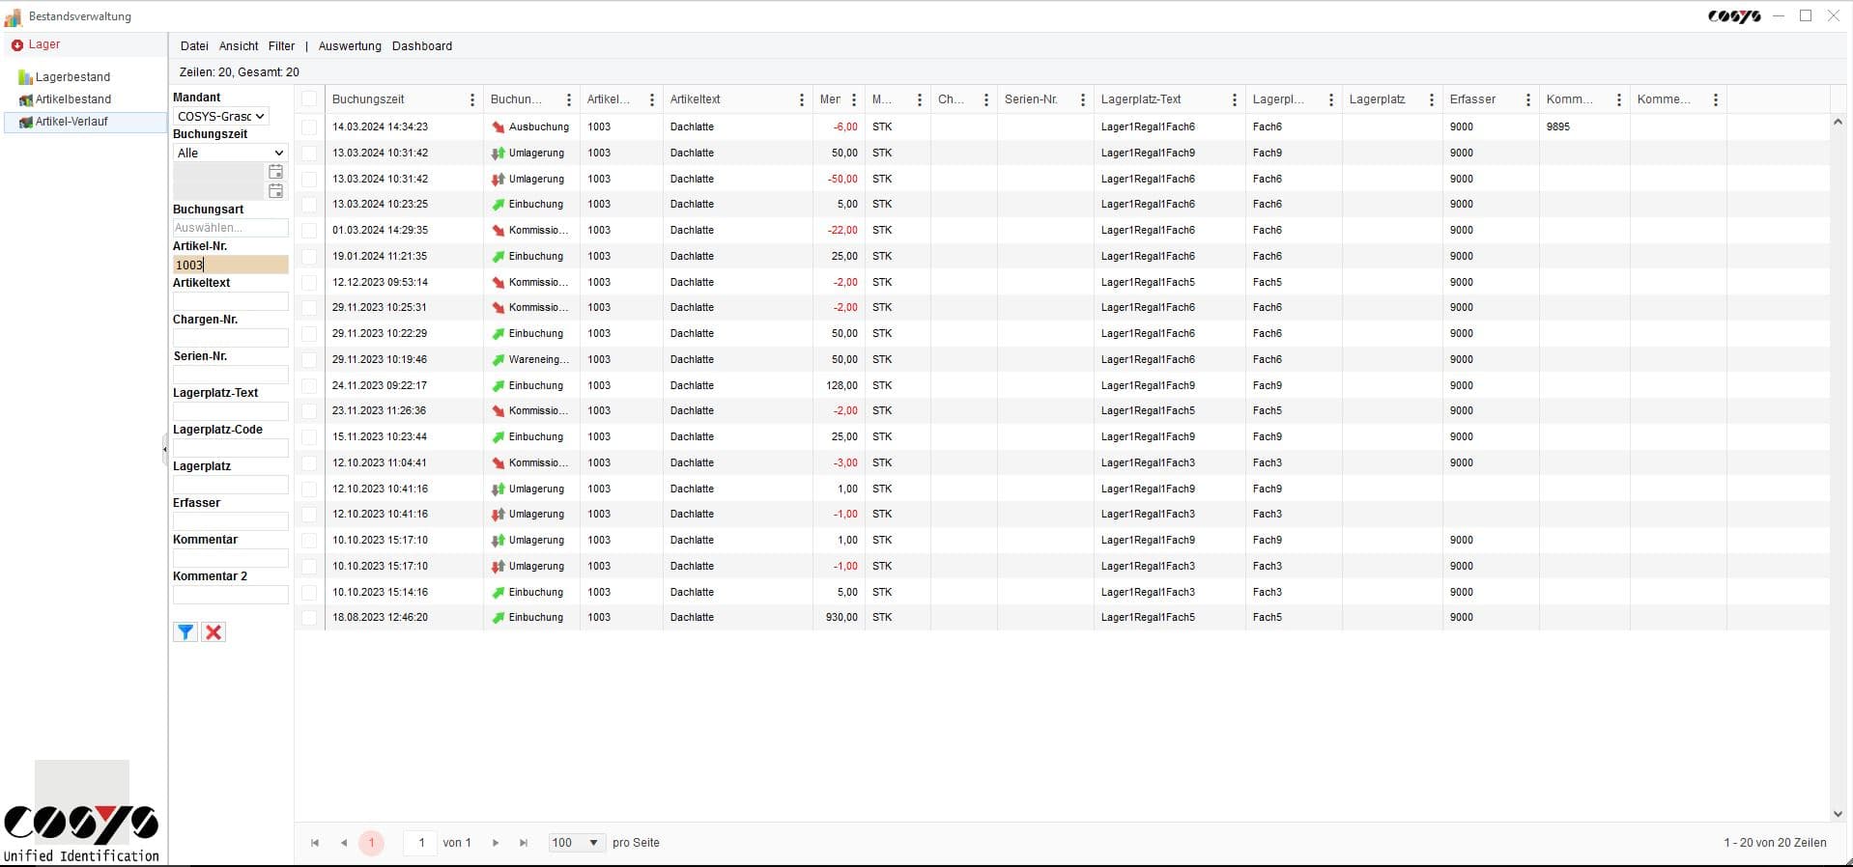Screen dimensions: 1853x867
Task: Open Buchungszeit column options menu
Action: [472, 99]
